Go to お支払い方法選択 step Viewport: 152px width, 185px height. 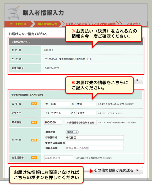tap(76, 24)
